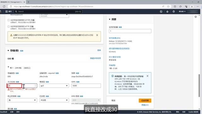Click the page vertical scrollbar thumb
Image resolution: width=202 pixels, height=114 pixels.
199,85
